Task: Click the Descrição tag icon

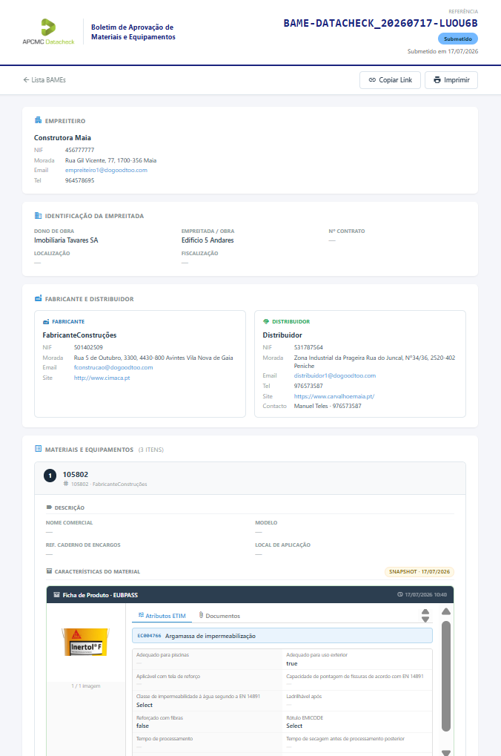Action: click(x=49, y=507)
